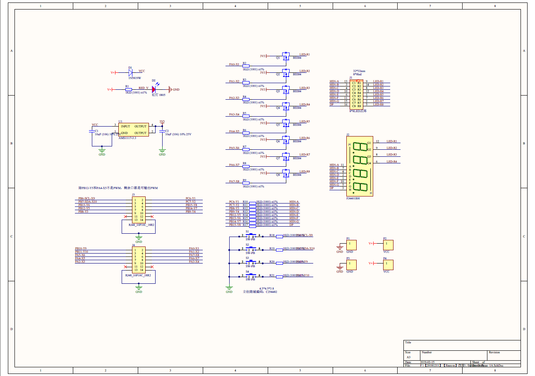
Task: Click the R21 resistor symbol
Action: pos(279,276)
